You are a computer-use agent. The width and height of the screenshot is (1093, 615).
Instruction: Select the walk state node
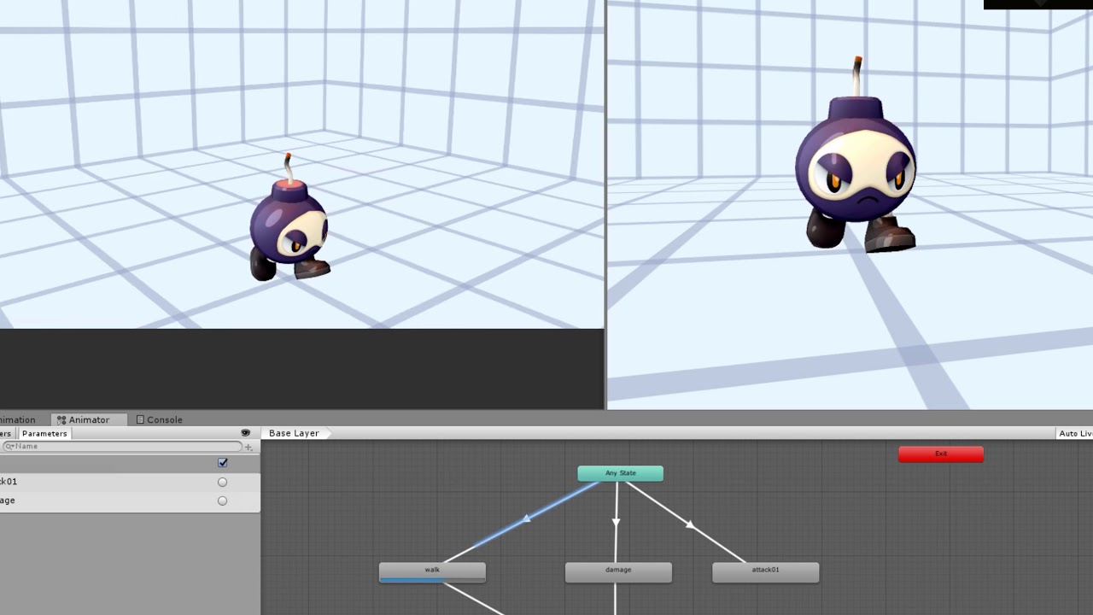[x=432, y=571]
